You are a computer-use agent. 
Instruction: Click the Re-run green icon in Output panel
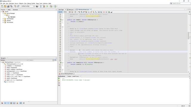click(x=59, y=78)
